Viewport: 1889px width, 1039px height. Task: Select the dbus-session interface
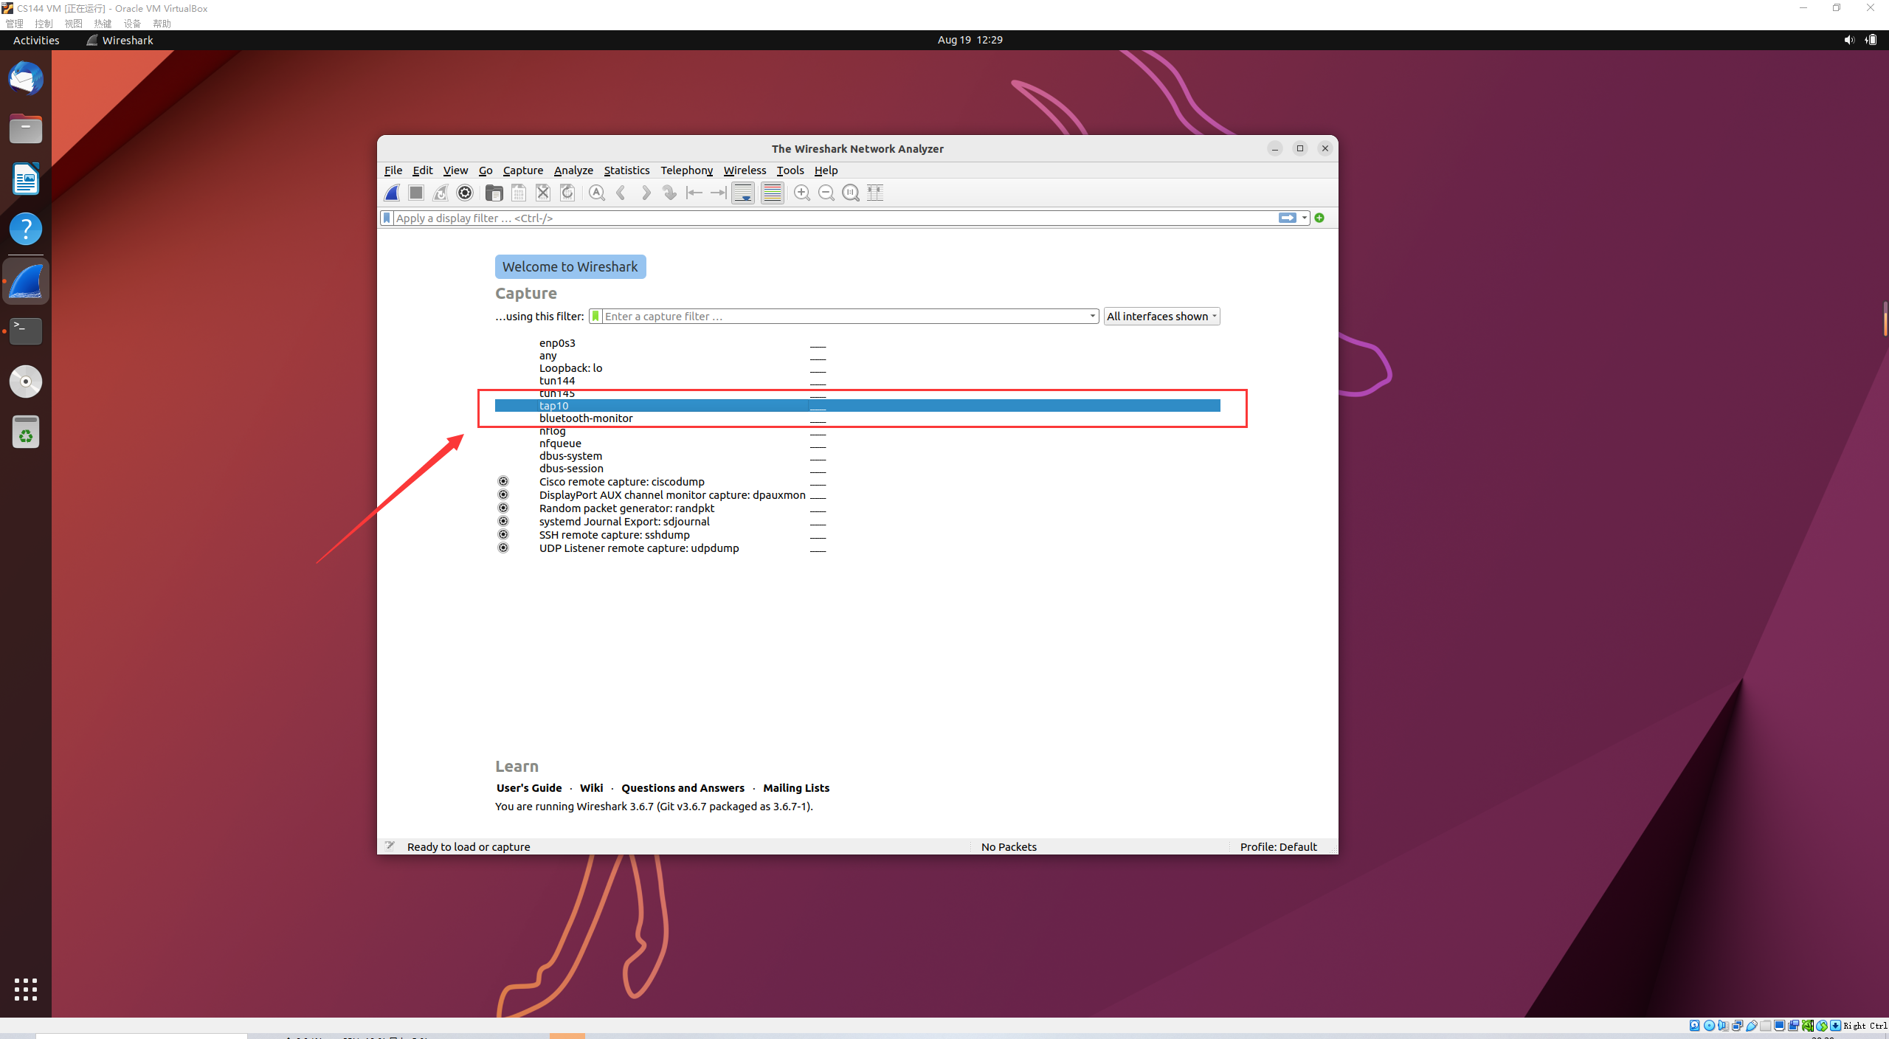pos(857,469)
